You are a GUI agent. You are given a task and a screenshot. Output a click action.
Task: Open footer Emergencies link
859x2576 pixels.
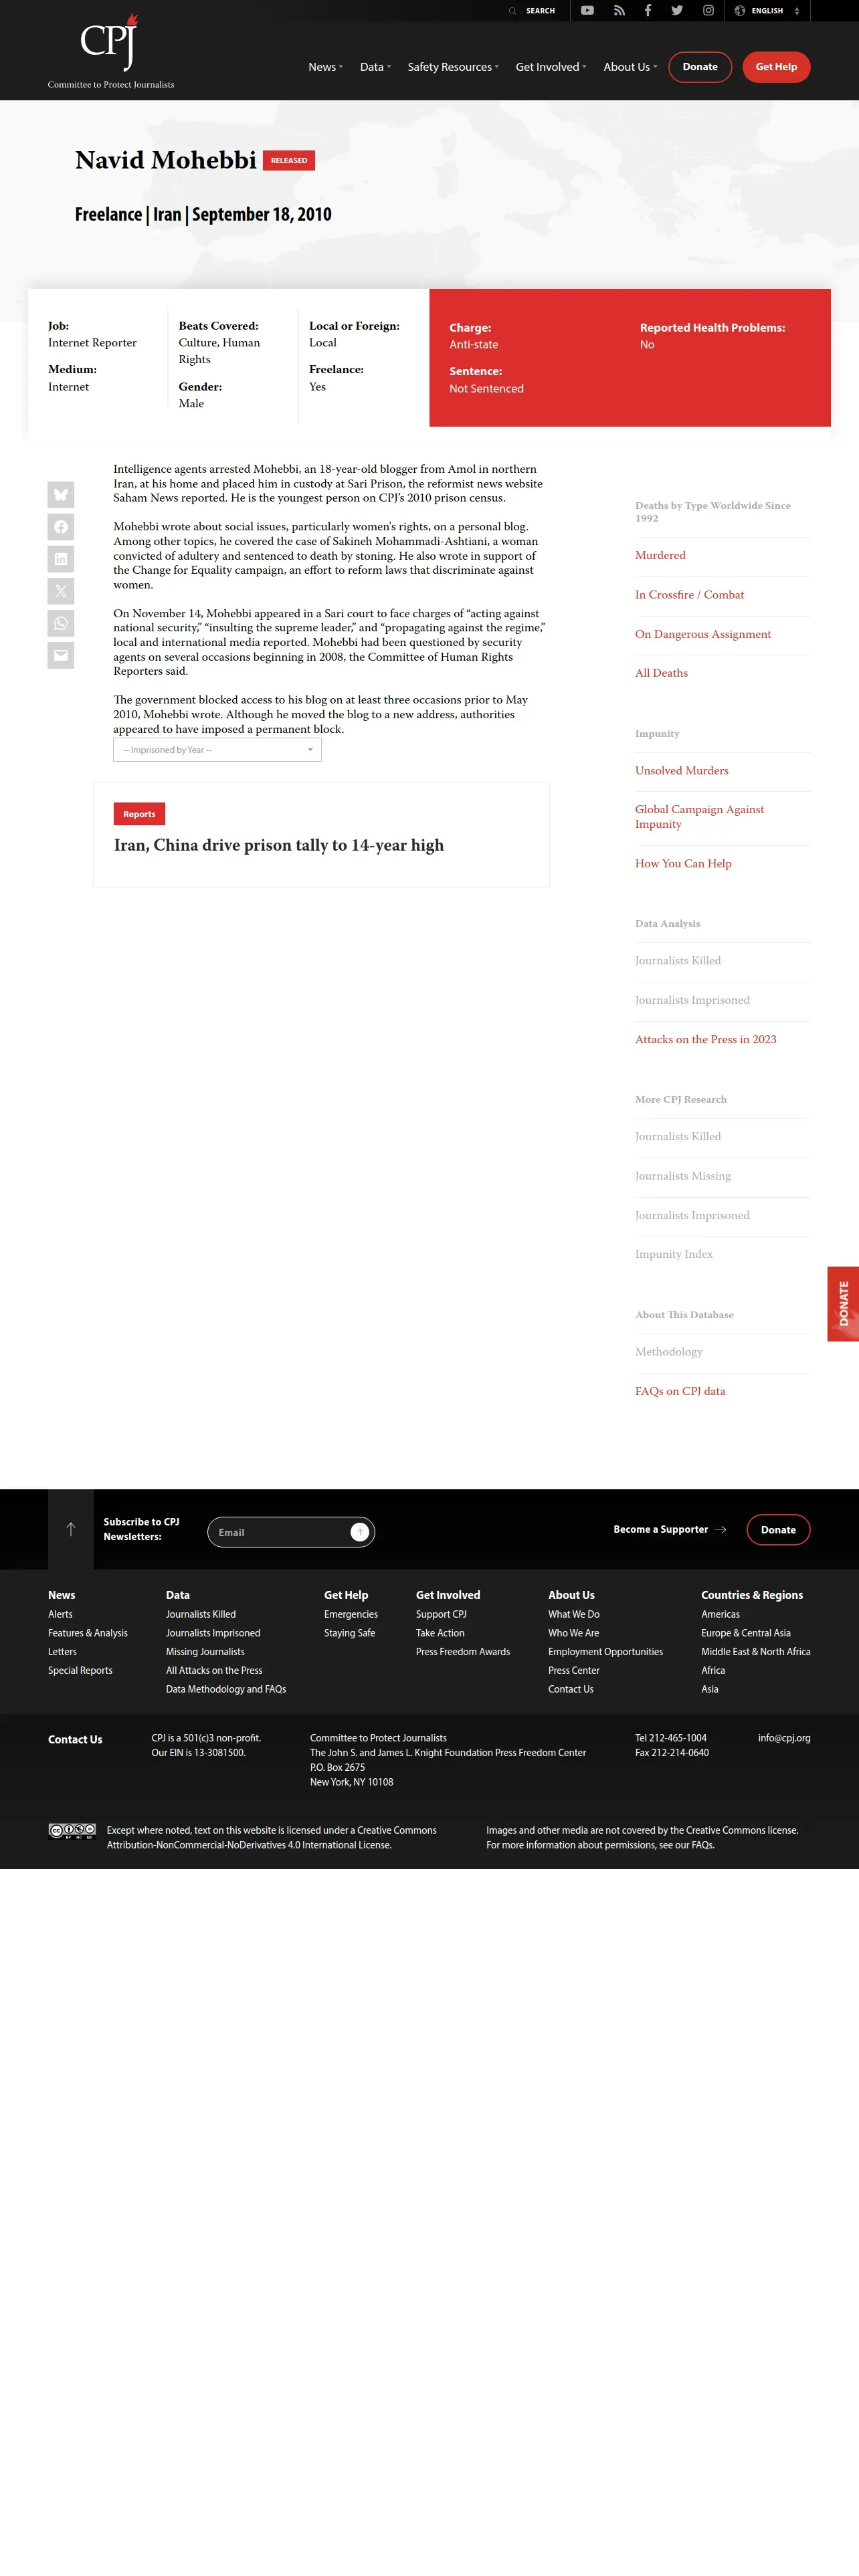[351, 1614]
